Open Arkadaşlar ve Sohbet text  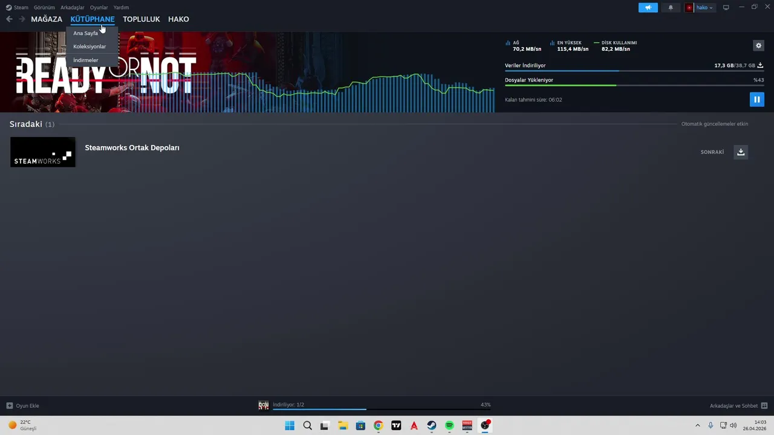733,406
